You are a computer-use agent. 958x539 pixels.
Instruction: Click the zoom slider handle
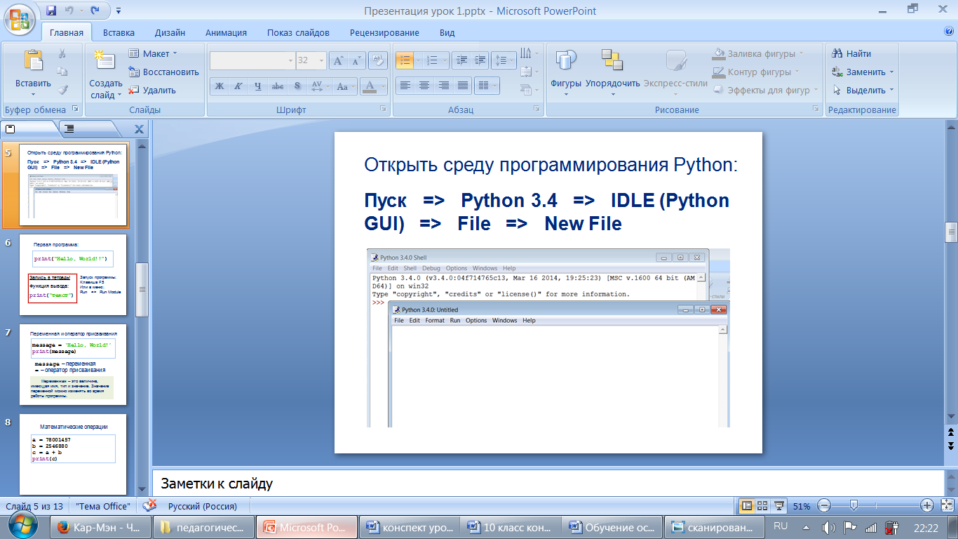(854, 505)
